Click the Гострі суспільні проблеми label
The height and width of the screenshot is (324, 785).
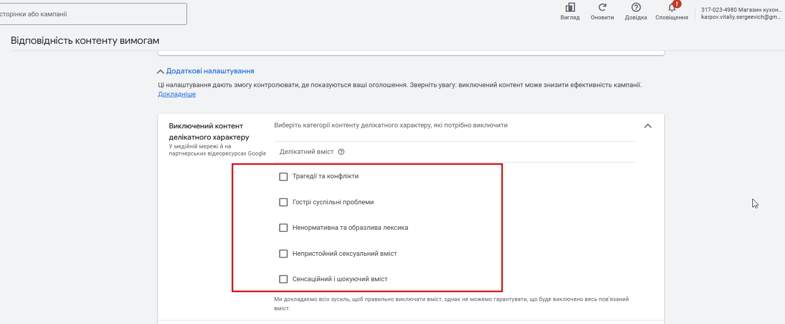[x=333, y=202]
